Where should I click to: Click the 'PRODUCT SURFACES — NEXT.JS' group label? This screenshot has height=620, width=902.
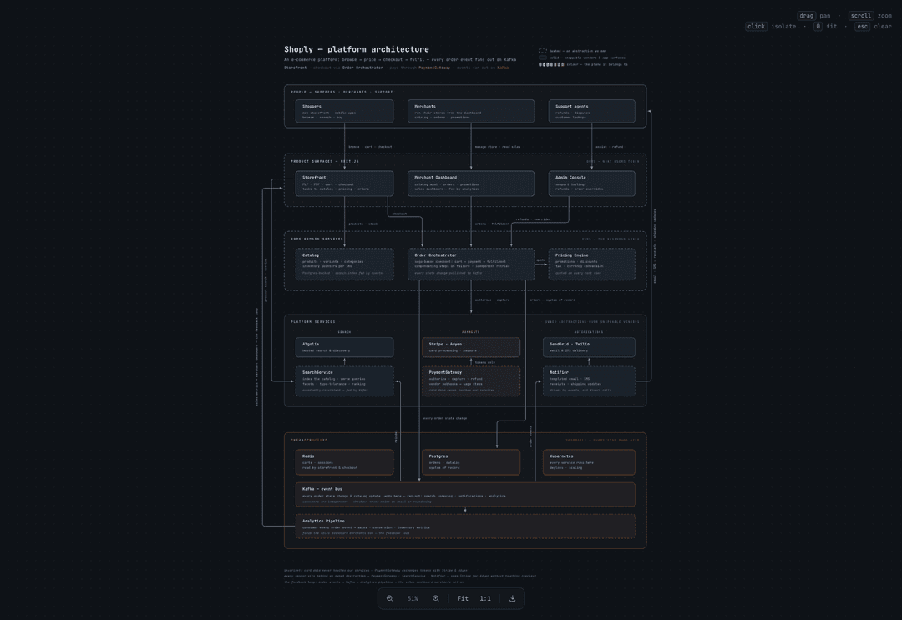coord(324,161)
